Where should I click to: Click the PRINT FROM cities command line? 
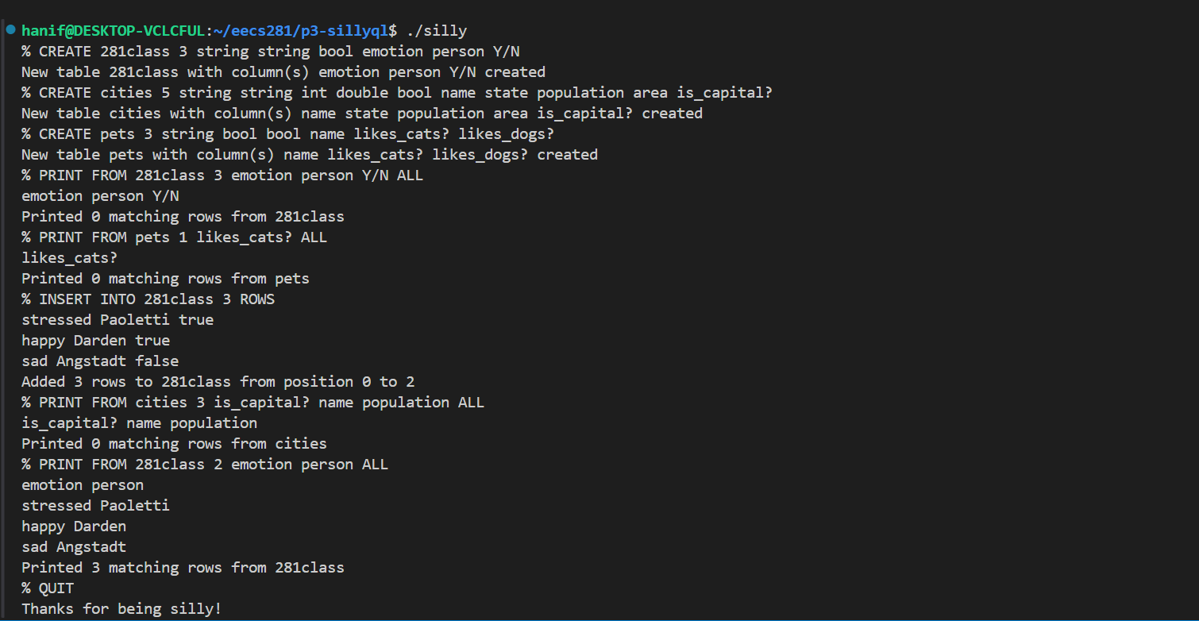[x=253, y=403]
